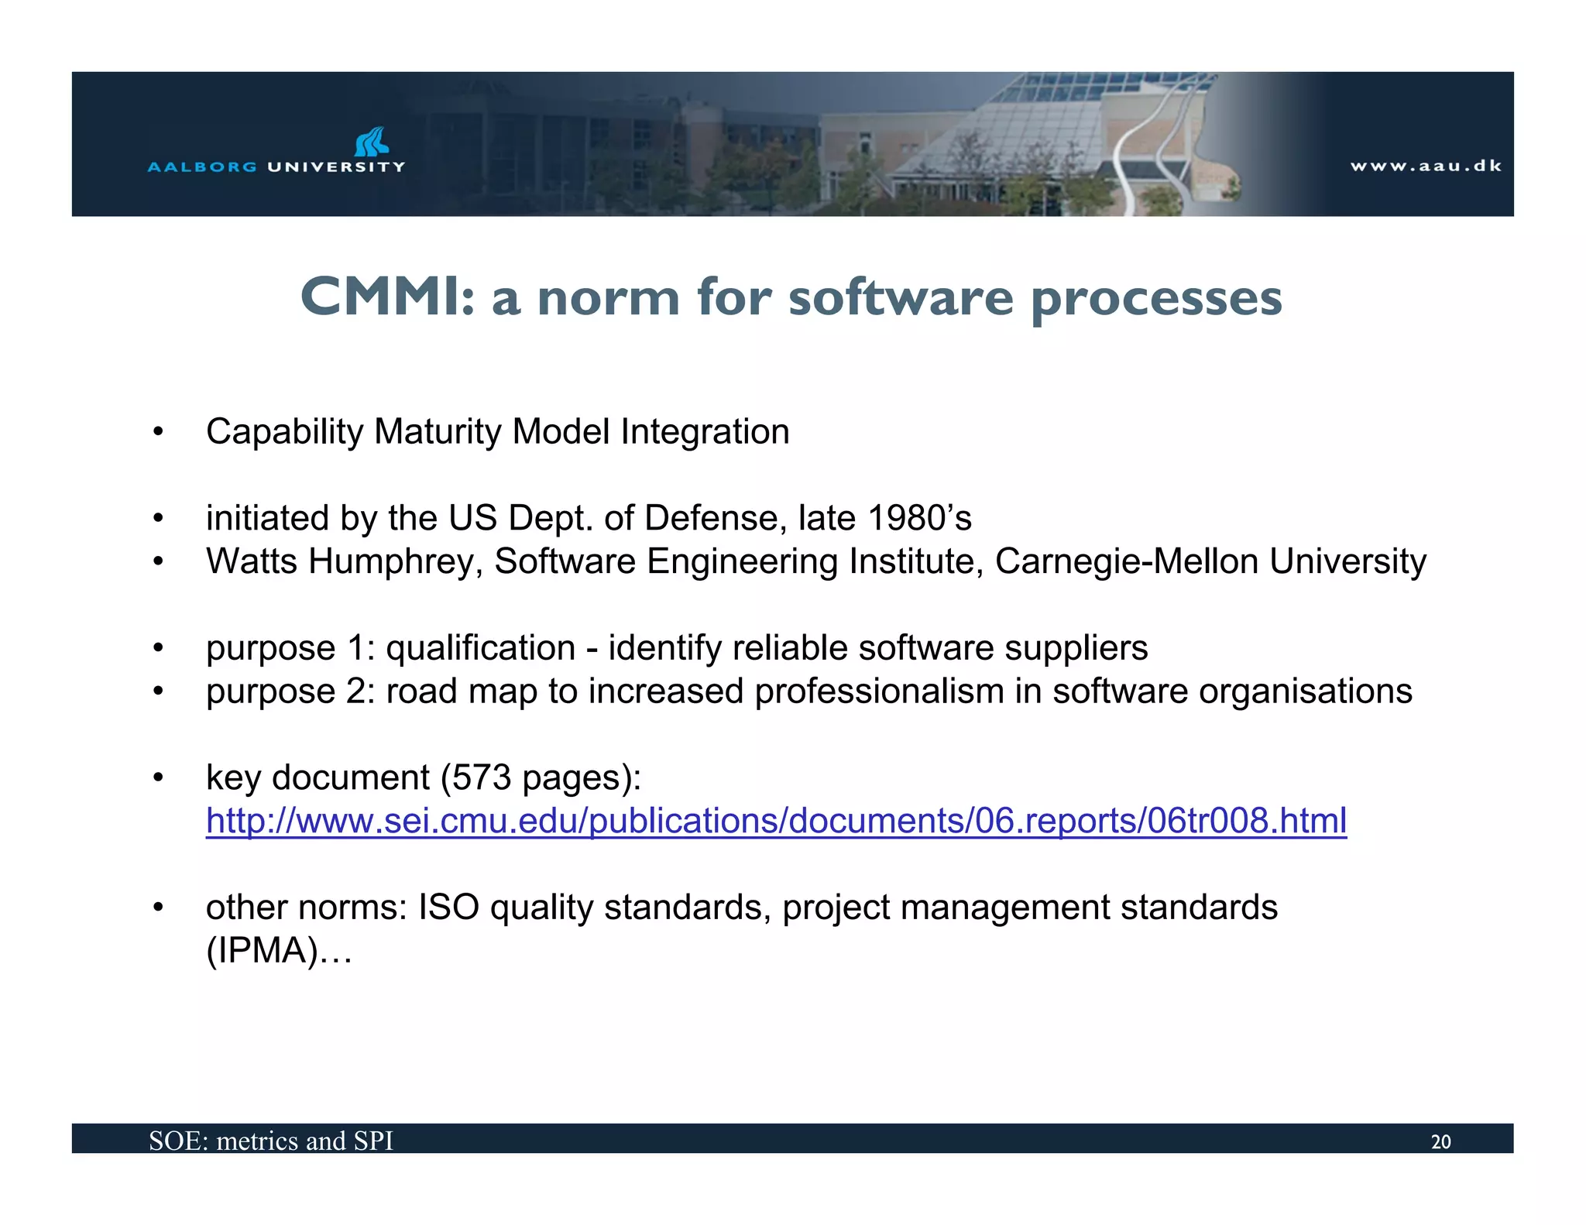The image size is (1586, 1225).
Task: Click 'purpose 2: road map' bullet text
Action: coord(809,691)
